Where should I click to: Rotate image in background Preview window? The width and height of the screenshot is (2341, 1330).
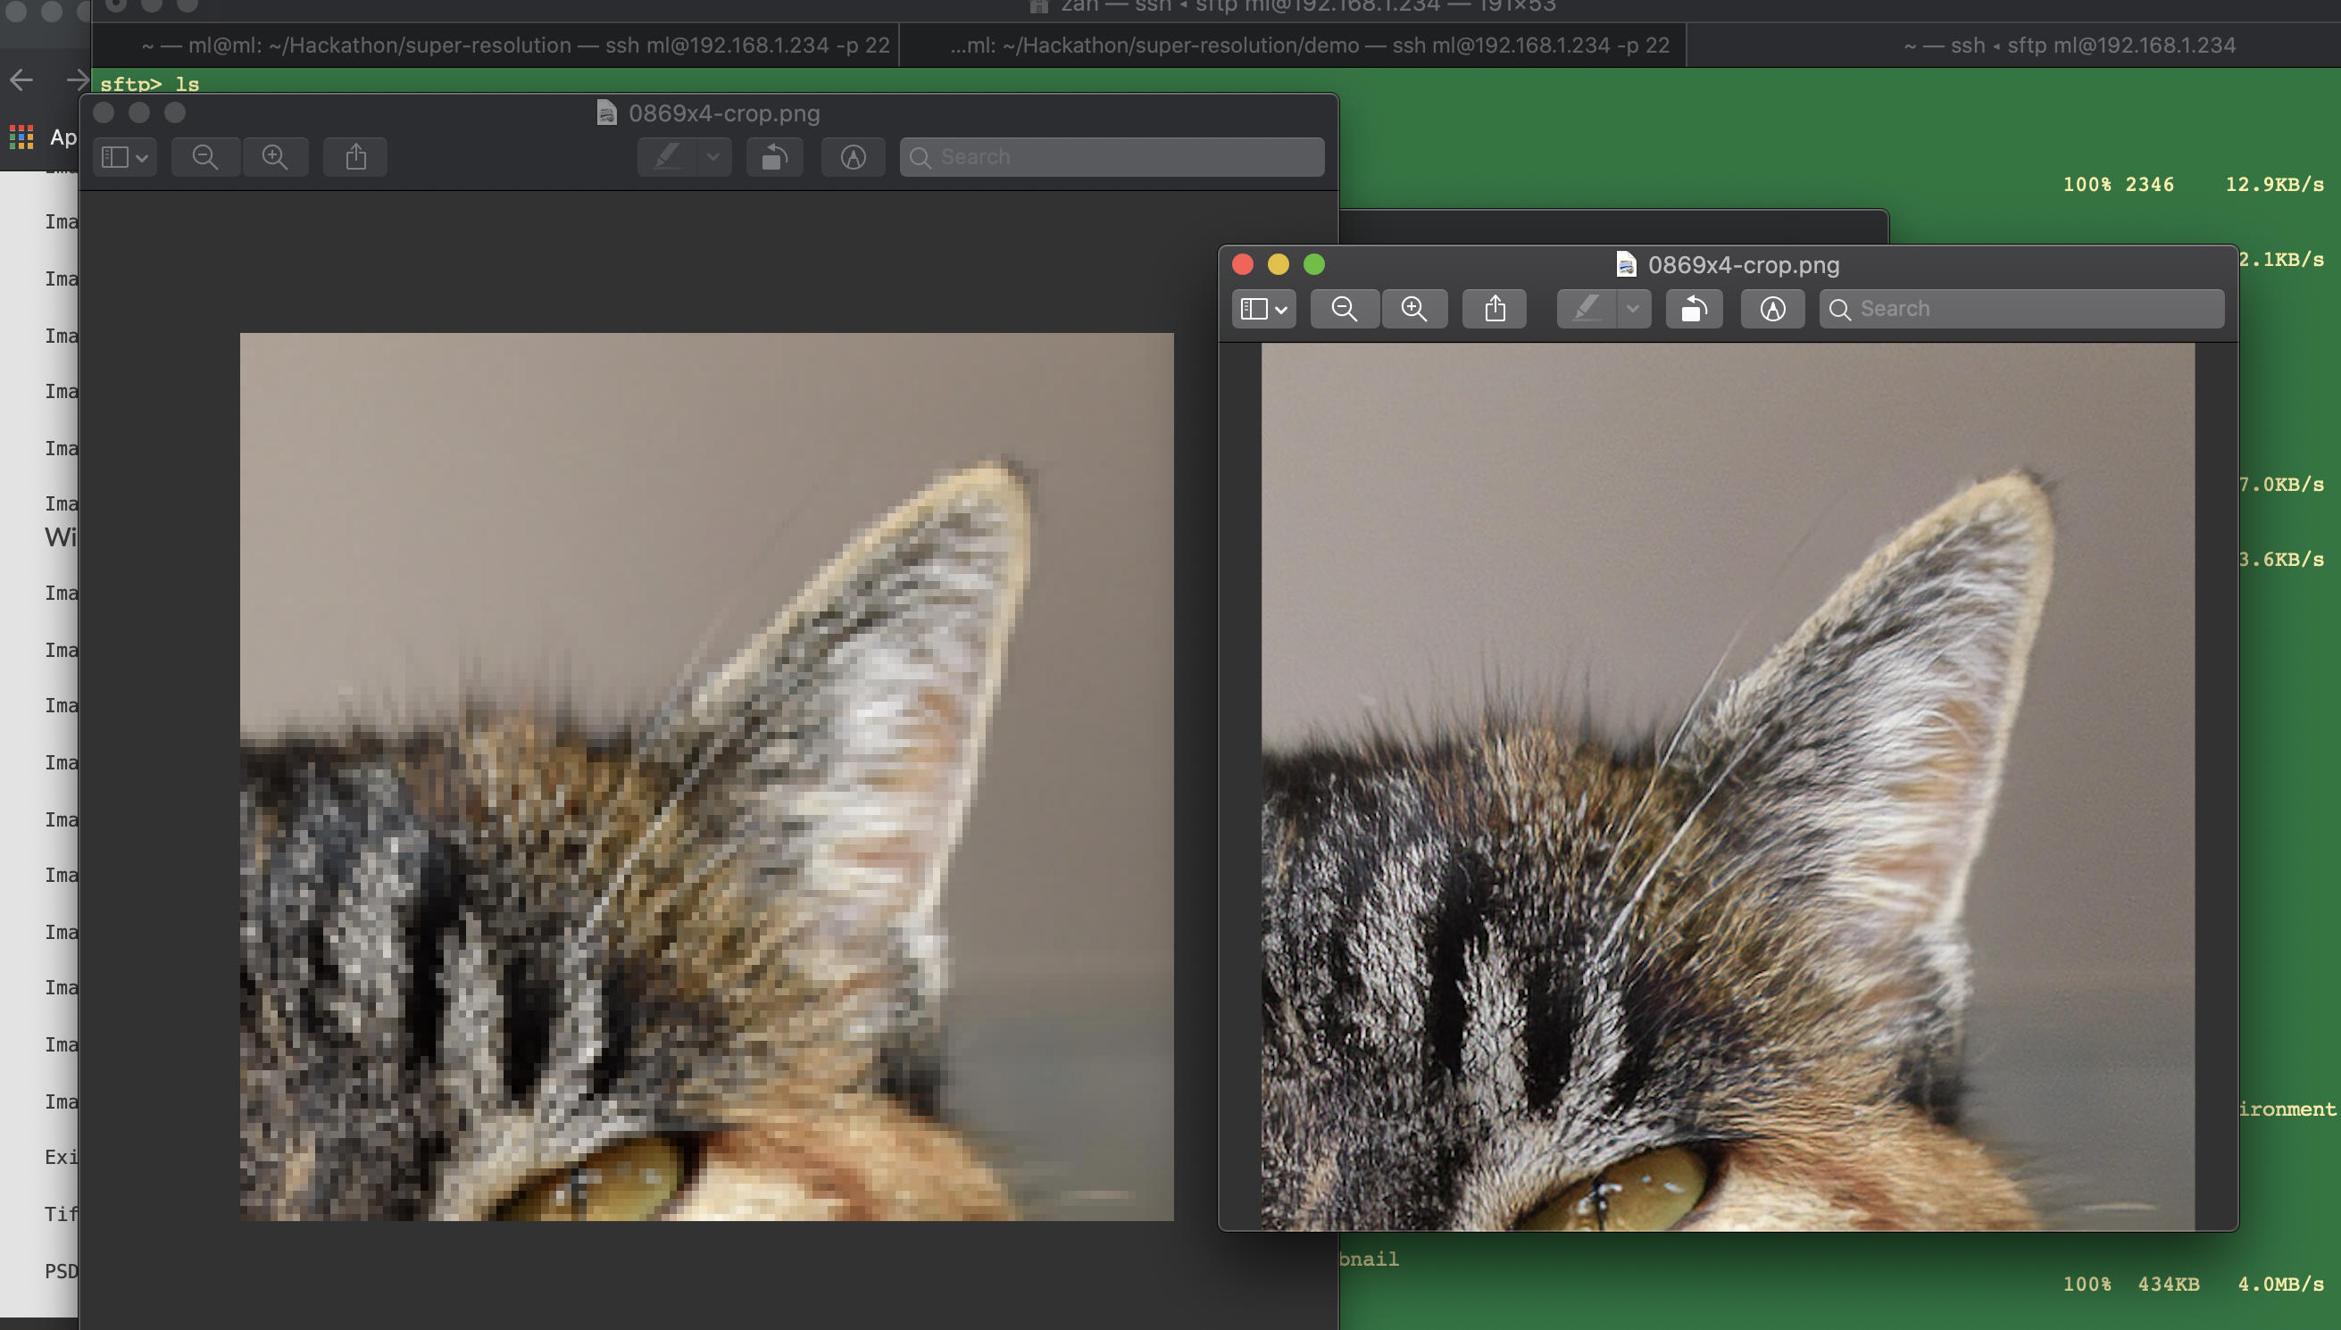point(775,157)
